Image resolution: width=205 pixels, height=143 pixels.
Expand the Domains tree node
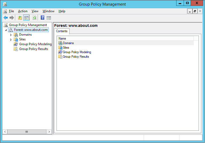(x=11, y=35)
